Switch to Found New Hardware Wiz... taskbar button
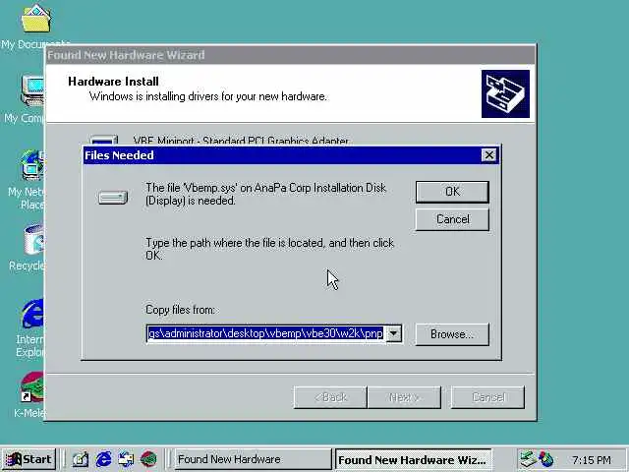The height and width of the screenshot is (472, 629). (x=413, y=459)
